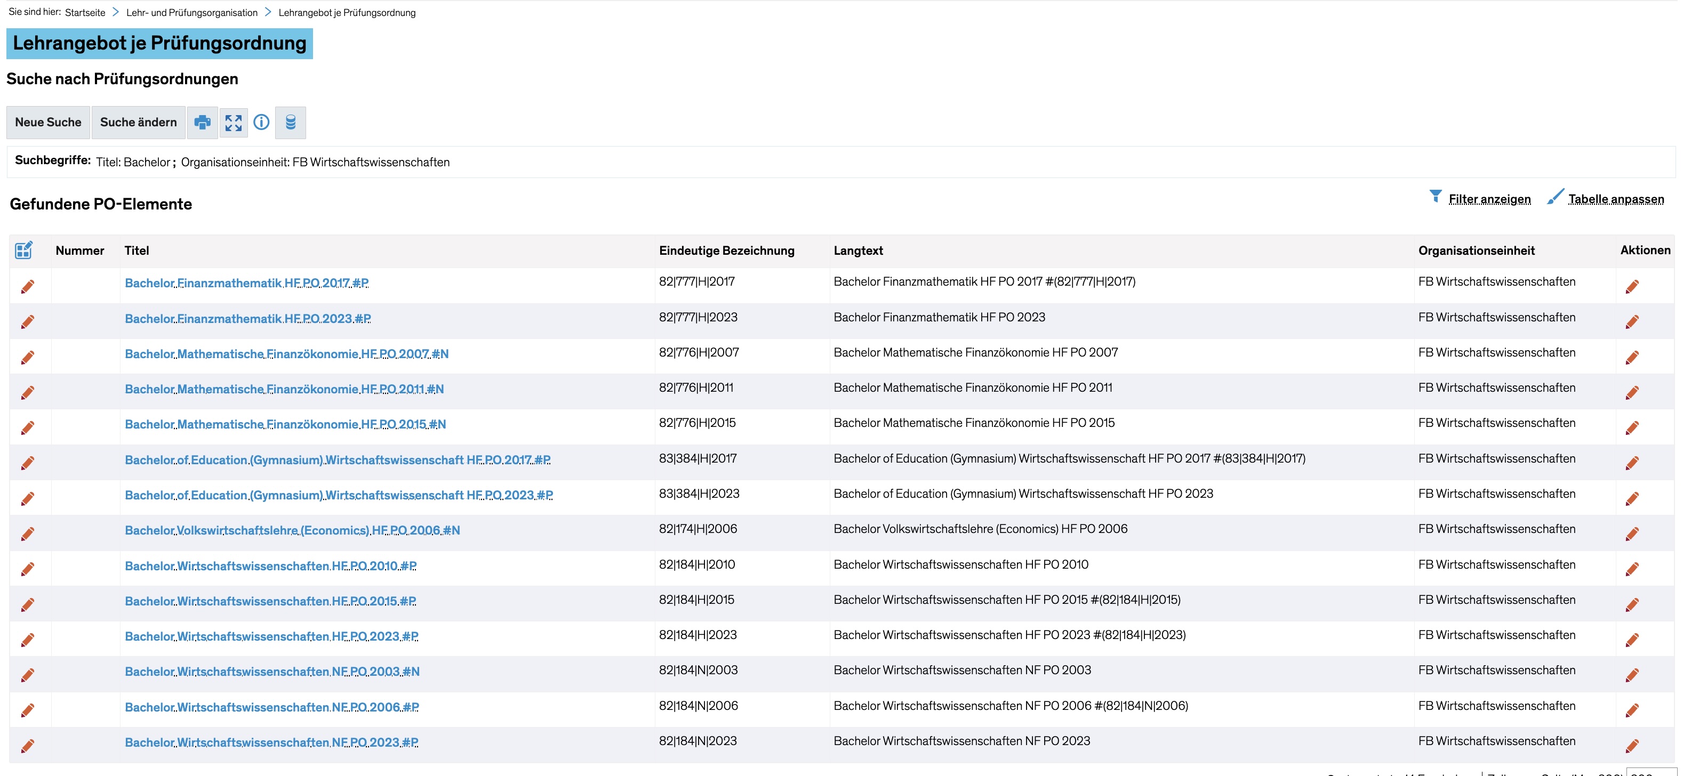
Task: Sort by the Titel column header
Action: tap(137, 250)
